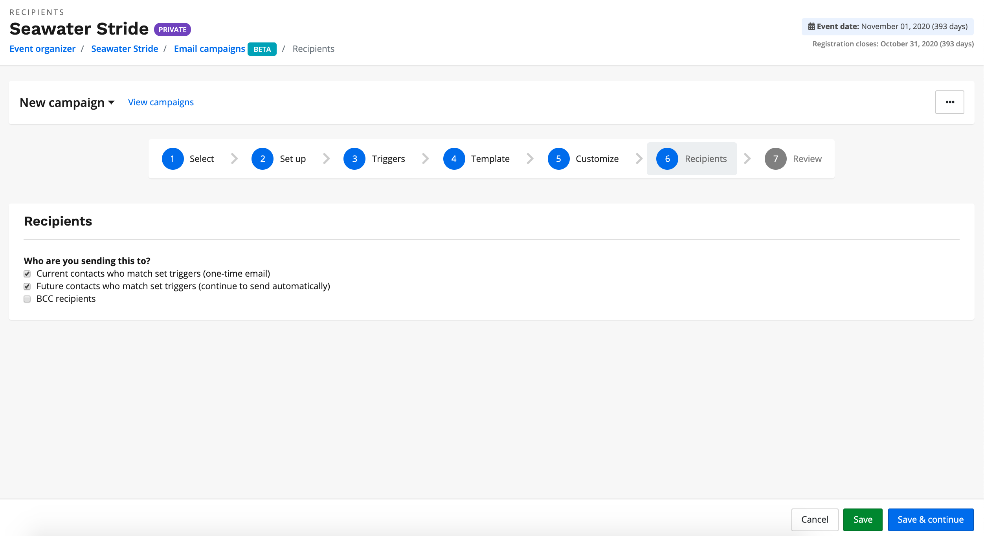The width and height of the screenshot is (984, 536).
Task: Go to the Review step label
Action: click(807, 159)
